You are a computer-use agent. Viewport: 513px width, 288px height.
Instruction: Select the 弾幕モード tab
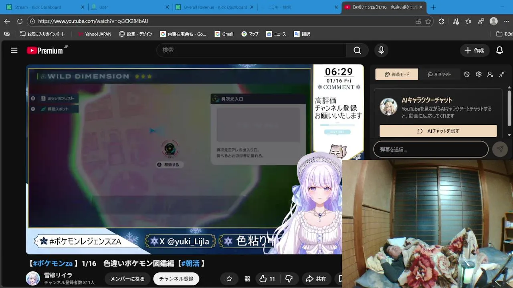396,74
